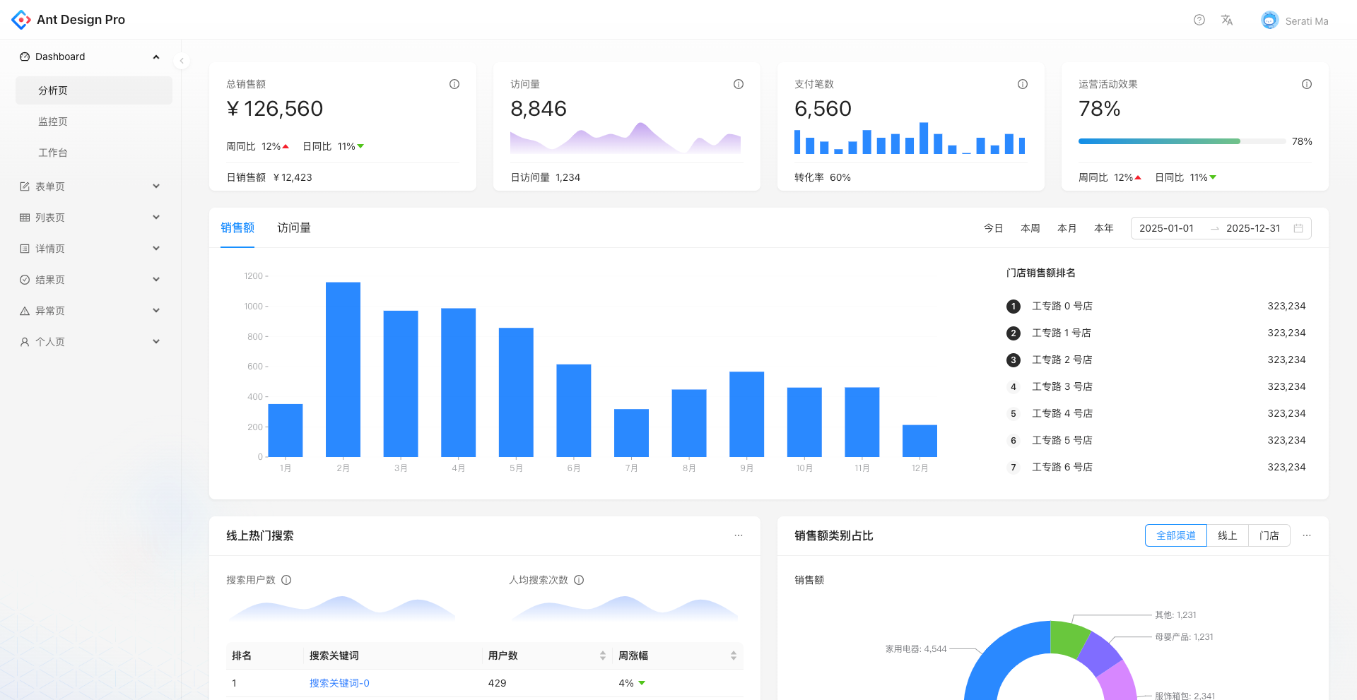This screenshot has height=700, width=1357.
Task: Click the 日访问量 1,234 text
Action: [546, 177]
